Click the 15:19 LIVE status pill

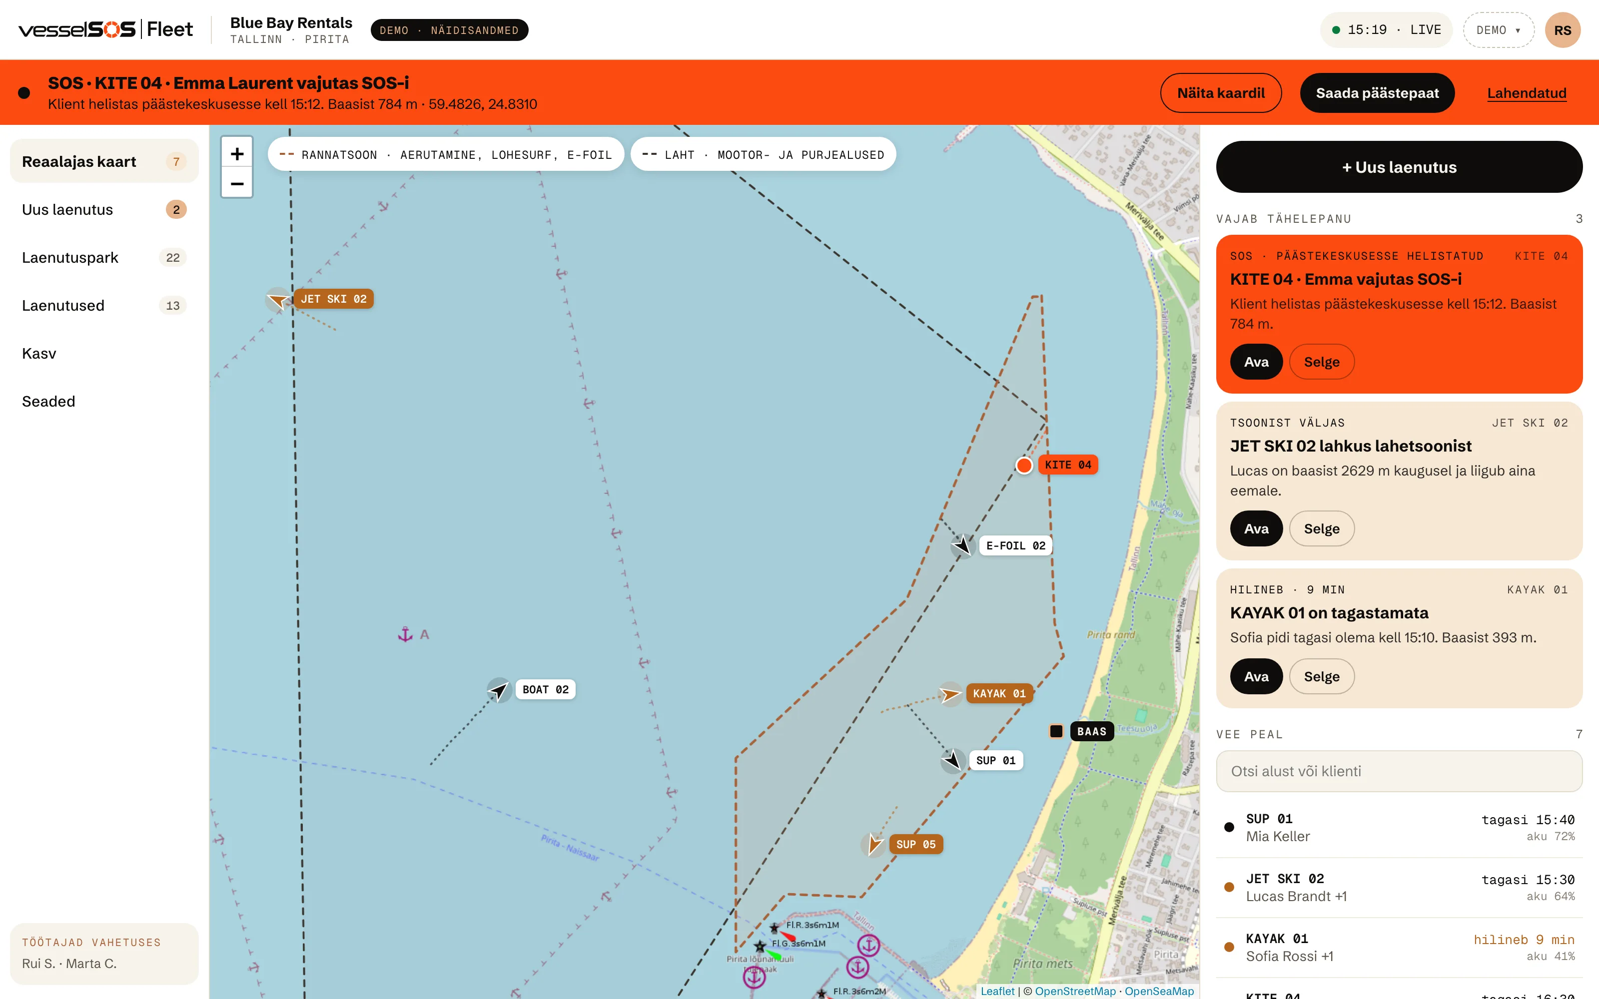[1386, 30]
